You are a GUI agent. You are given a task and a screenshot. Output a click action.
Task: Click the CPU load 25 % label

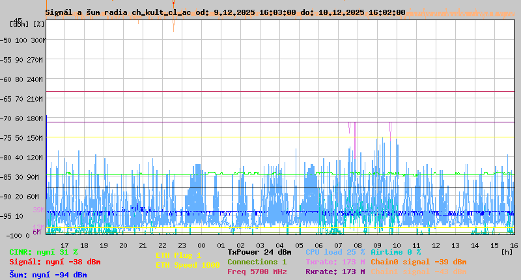[335, 252]
